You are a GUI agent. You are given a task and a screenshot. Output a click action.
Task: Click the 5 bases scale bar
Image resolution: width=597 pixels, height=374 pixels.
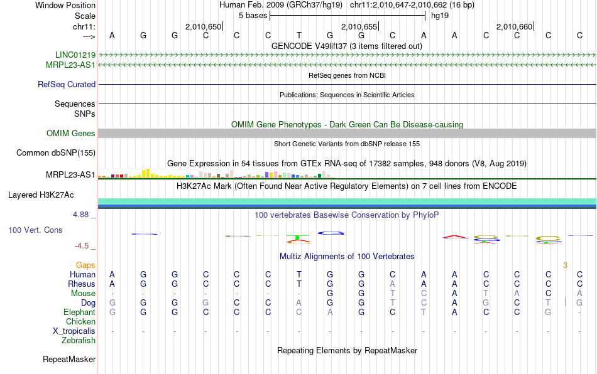(x=348, y=16)
